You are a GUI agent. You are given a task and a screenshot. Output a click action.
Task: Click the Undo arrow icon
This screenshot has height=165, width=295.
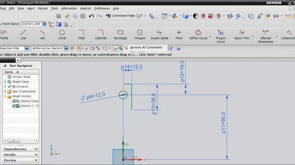(x=91, y=16)
